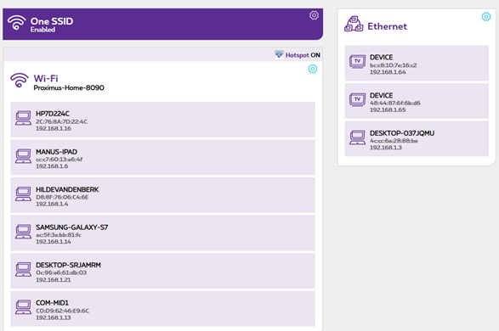Click the Ethernet panel heading
This screenshot has width=499, height=331.
(x=387, y=26)
